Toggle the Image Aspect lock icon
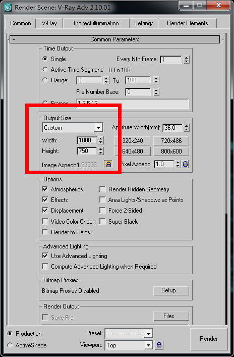This screenshot has width=234, height=357. pyautogui.click(x=108, y=165)
